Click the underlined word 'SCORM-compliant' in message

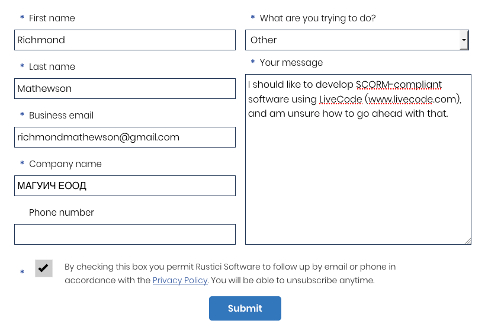pyautogui.click(x=399, y=84)
